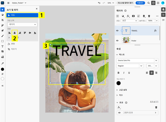Screen dimensions: 166x122
Task: Select the Brush tool
Action: tap(2, 36)
